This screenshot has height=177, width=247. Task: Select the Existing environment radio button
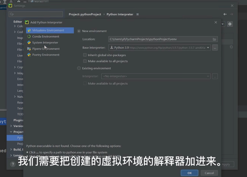79,68
